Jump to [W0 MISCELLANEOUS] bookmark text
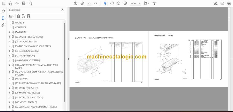This screenshot has width=233, height=112. click(26, 102)
